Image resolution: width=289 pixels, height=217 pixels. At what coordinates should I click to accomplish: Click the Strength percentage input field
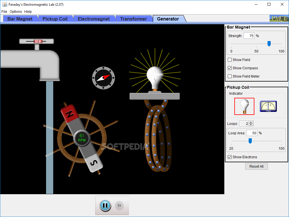[249, 36]
